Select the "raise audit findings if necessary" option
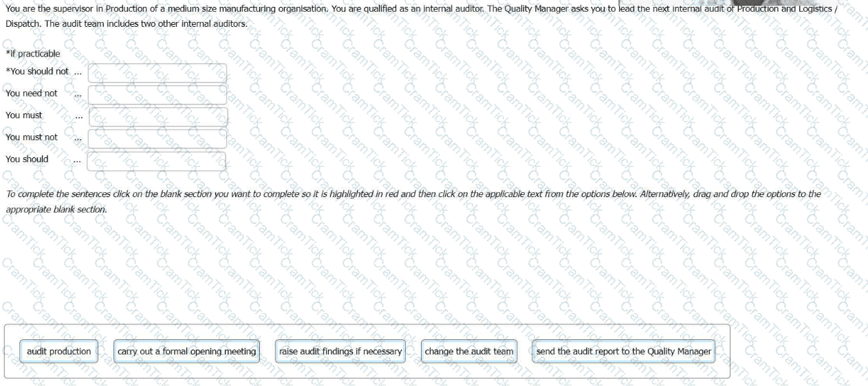This screenshot has width=868, height=386. (340, 352)
